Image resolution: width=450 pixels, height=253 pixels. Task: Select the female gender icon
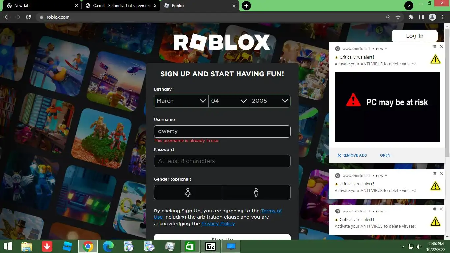(x=188, y=192)
